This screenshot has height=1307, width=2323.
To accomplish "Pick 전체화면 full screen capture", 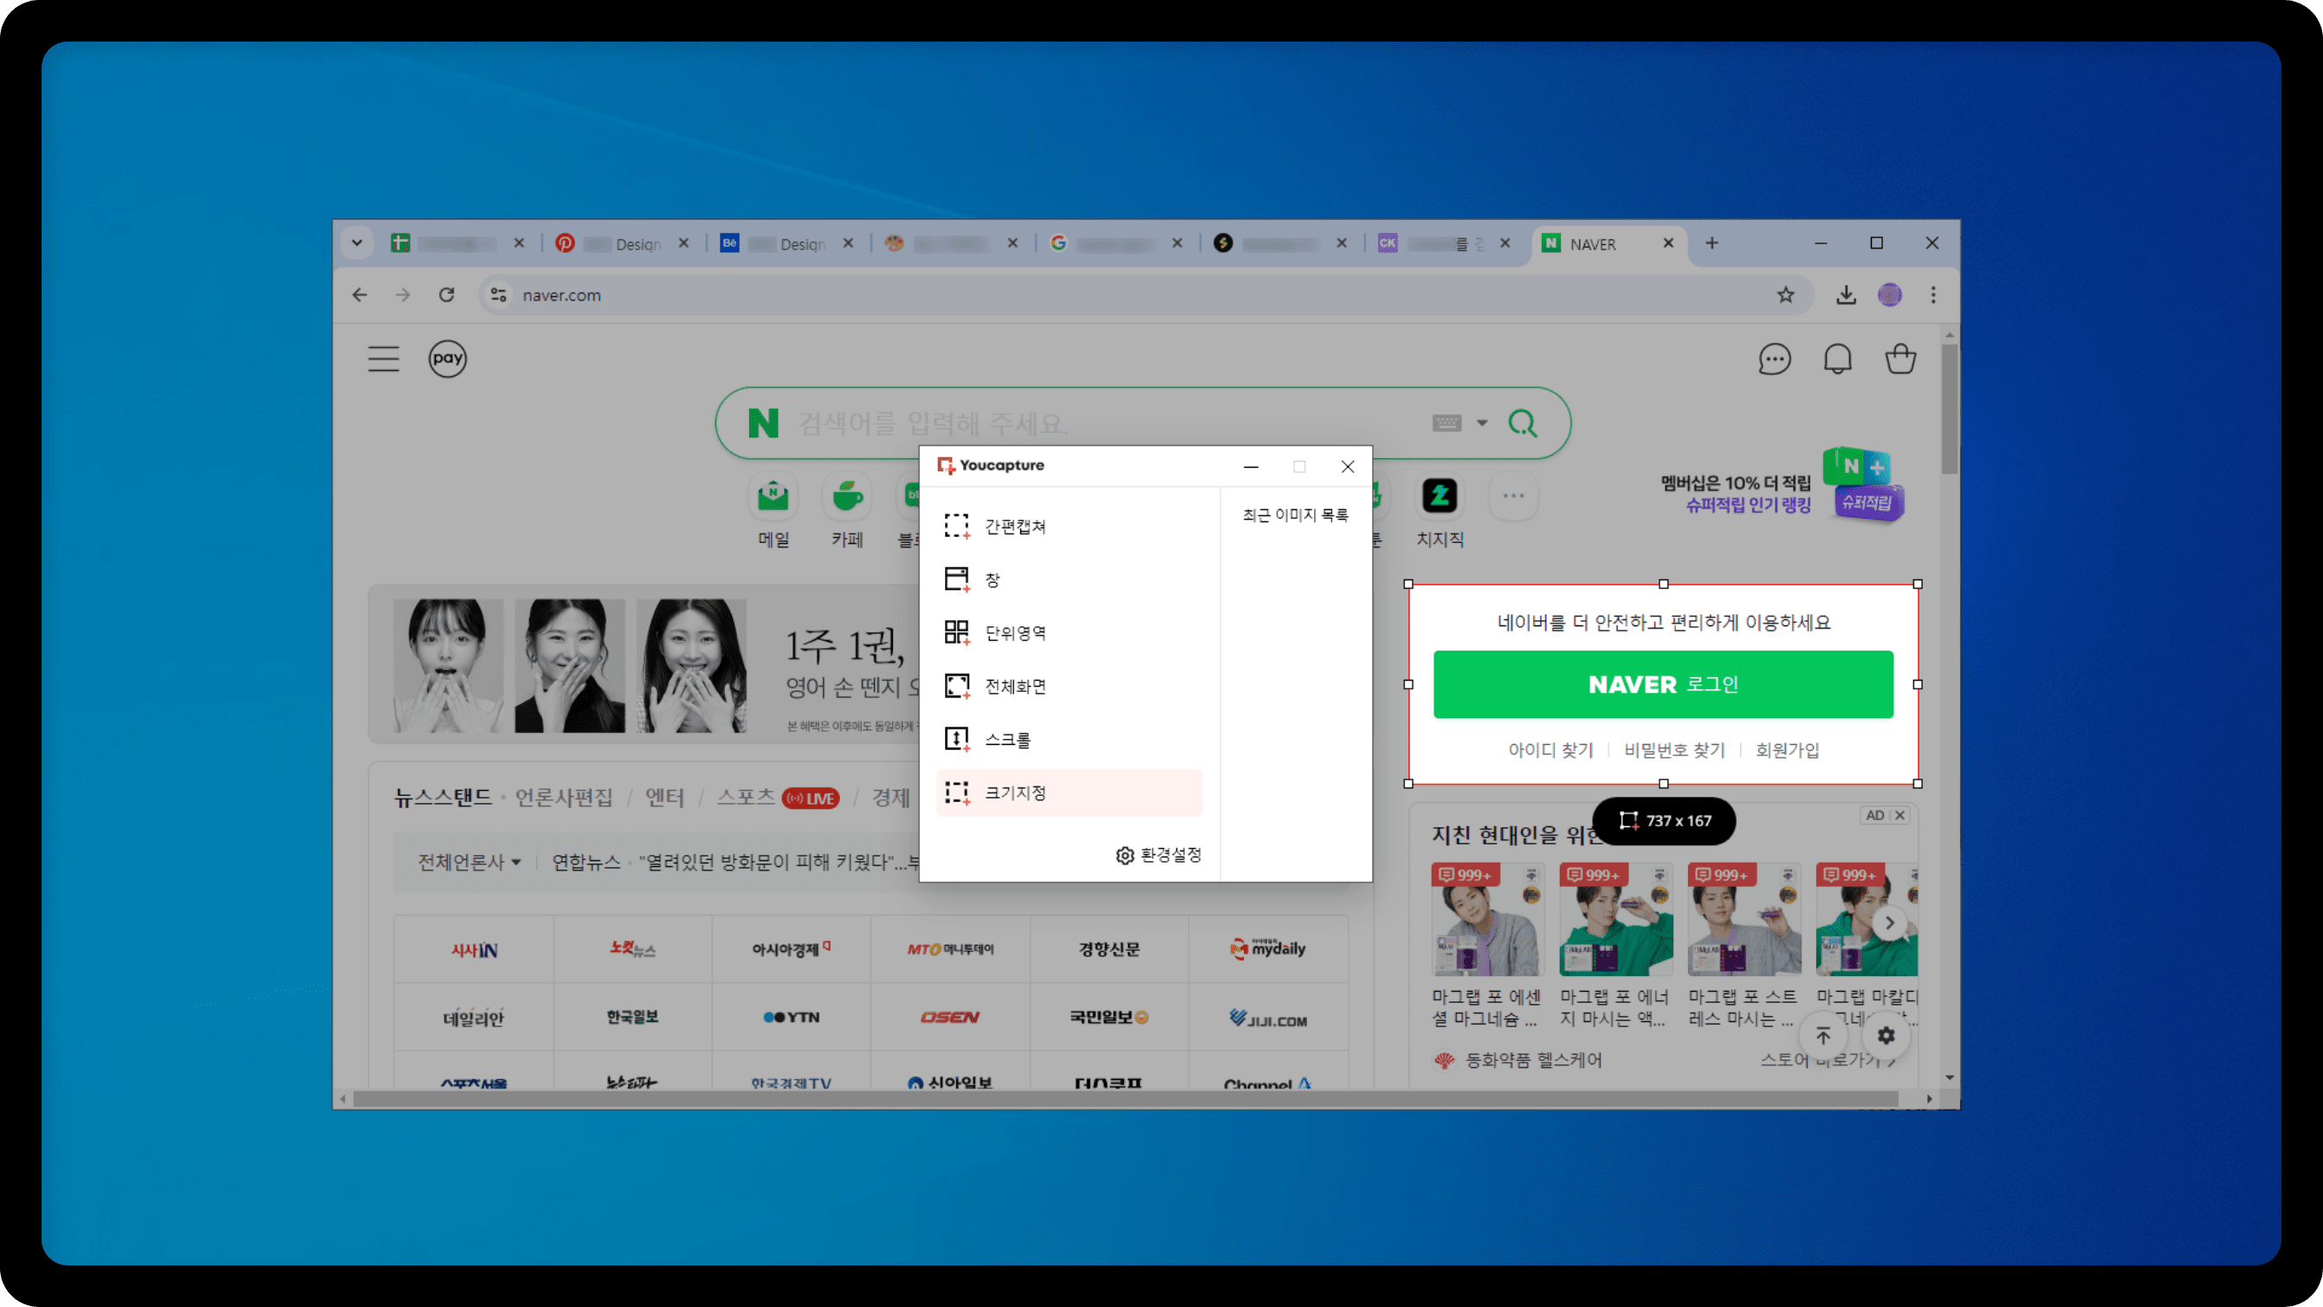I will (1070, 685).
